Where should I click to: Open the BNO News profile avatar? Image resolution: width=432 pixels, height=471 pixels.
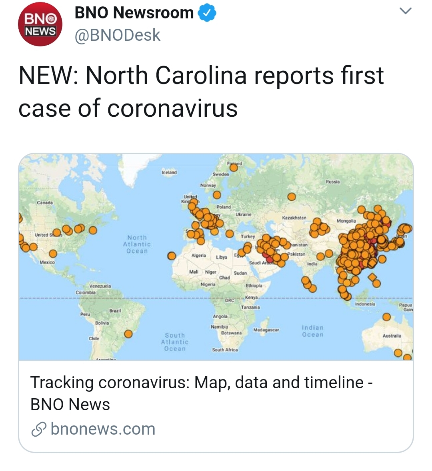(x=40, y=24)
